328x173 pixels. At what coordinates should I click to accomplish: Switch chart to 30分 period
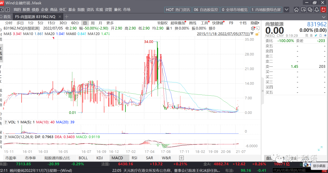click(63, 23)
